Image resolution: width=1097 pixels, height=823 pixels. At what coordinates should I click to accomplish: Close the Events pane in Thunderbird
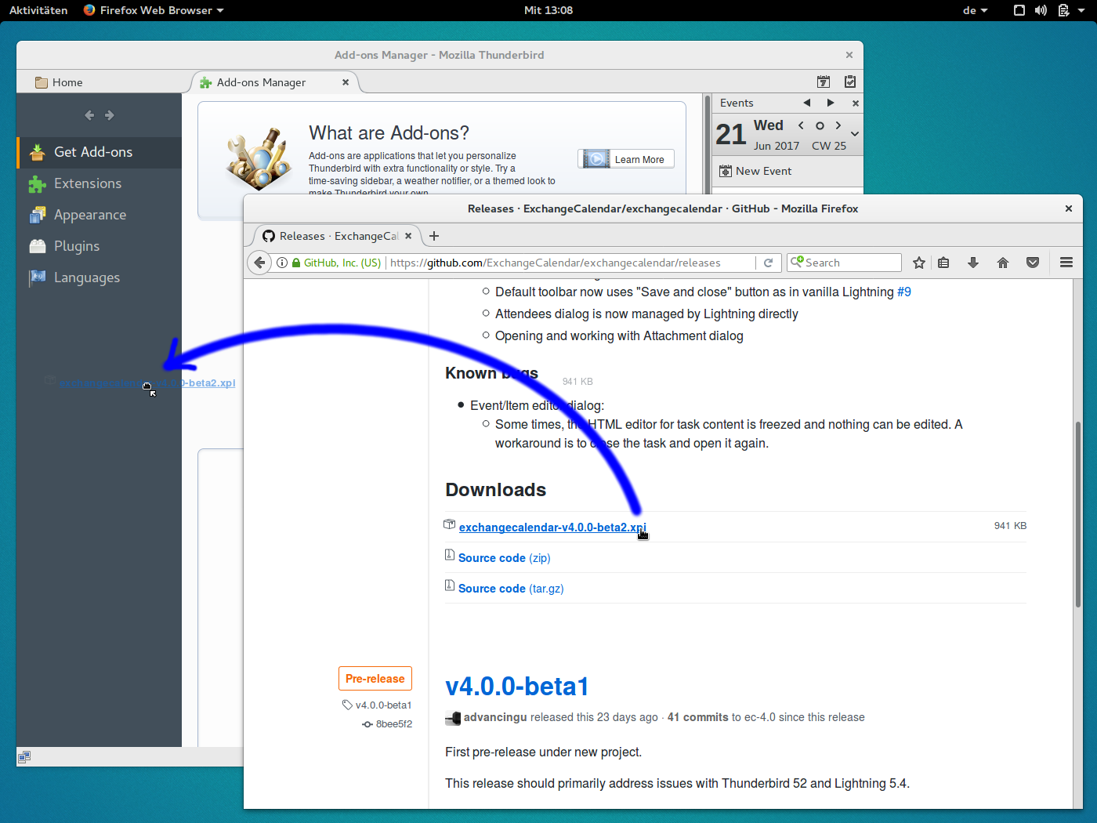pos(856,103)
